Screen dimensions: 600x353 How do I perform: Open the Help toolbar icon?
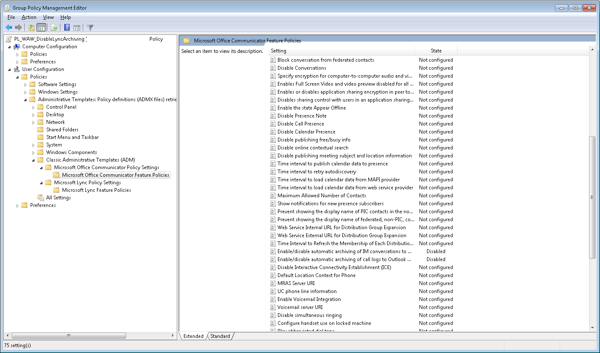click(x=67, y=28)
